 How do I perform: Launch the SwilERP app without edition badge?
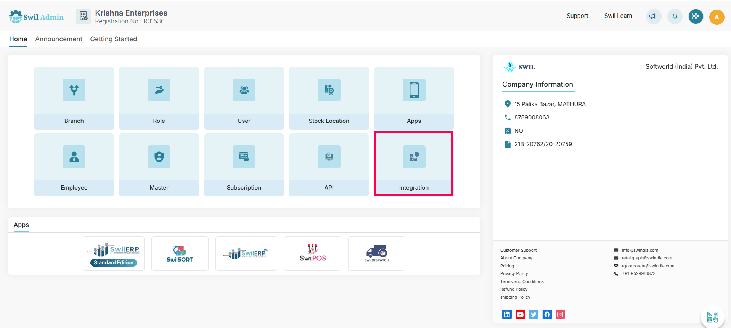pyautogui.click(x=246, y=254)
